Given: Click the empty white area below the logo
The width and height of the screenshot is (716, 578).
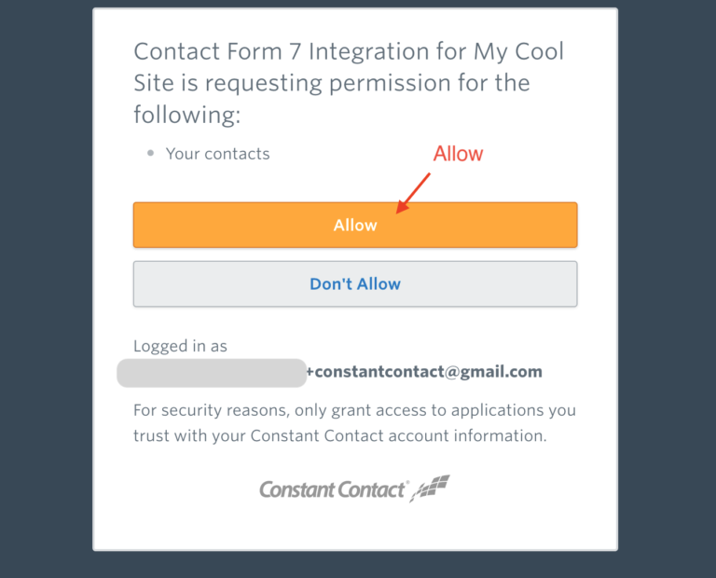Looking at the screenshot, I should (355, 528).
